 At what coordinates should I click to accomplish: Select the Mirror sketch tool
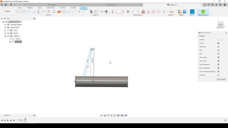pyautogui.click(x=38, y=12)
